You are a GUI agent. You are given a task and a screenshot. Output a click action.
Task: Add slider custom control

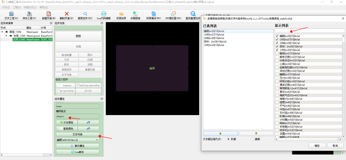click(x=89, y=91)
